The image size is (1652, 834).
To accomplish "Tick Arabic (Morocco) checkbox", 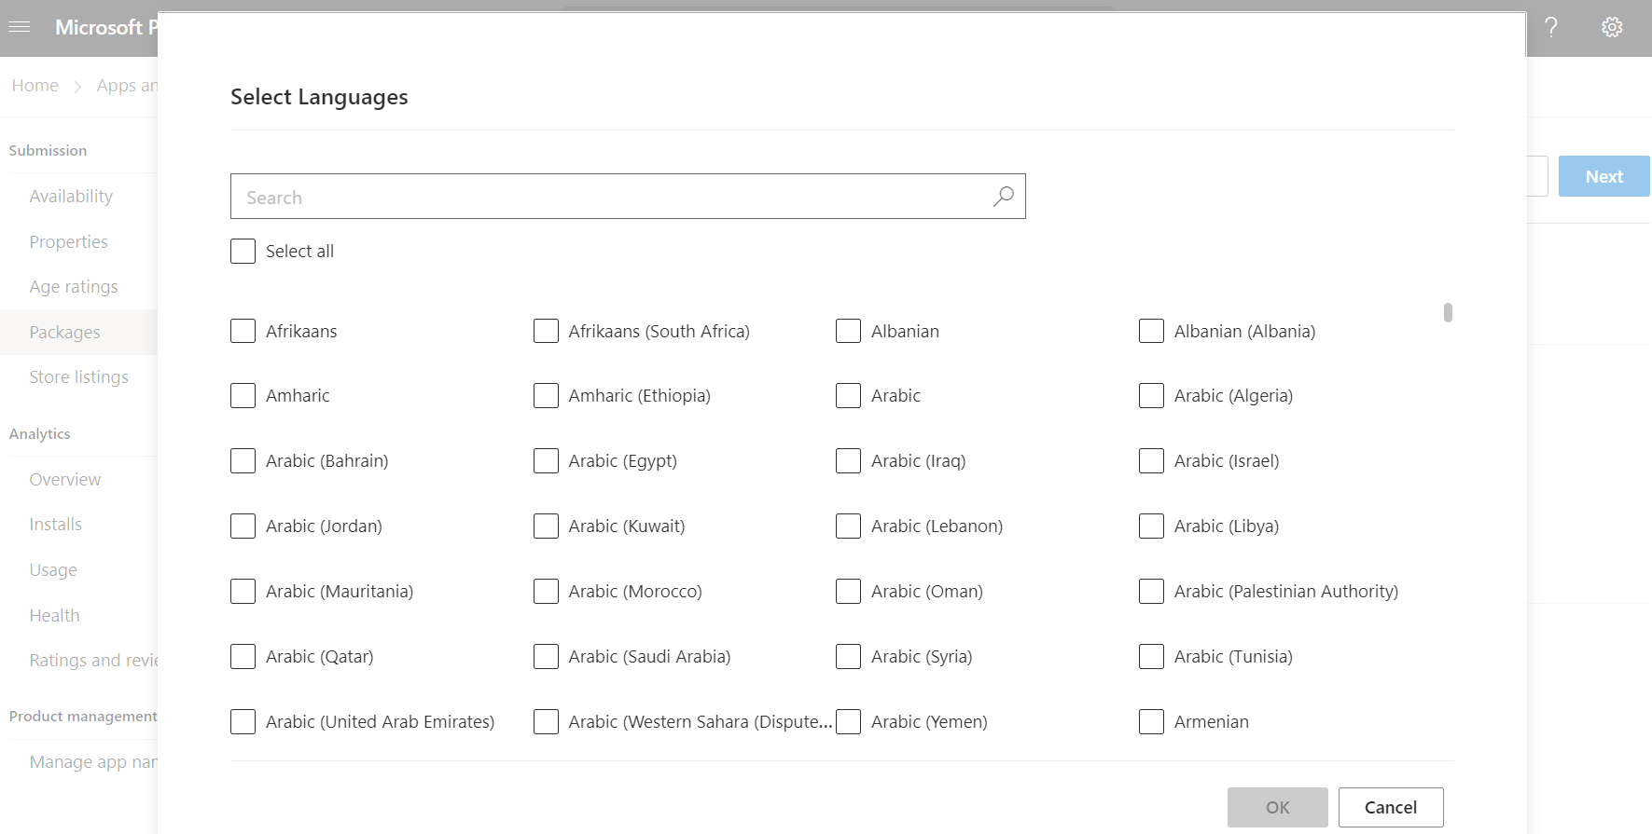I will pyautogui.click(x=546, y=592).
